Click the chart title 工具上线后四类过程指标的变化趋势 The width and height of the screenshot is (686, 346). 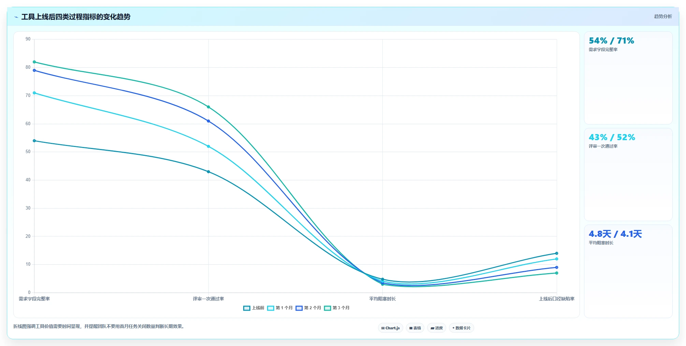pos(76,17)
